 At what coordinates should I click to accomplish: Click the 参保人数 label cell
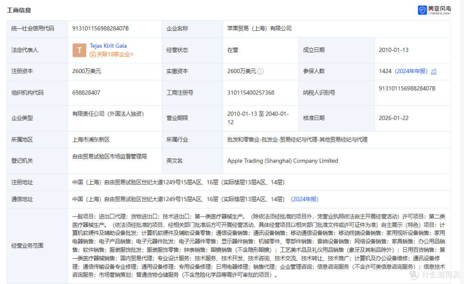(x=336, y=71)
